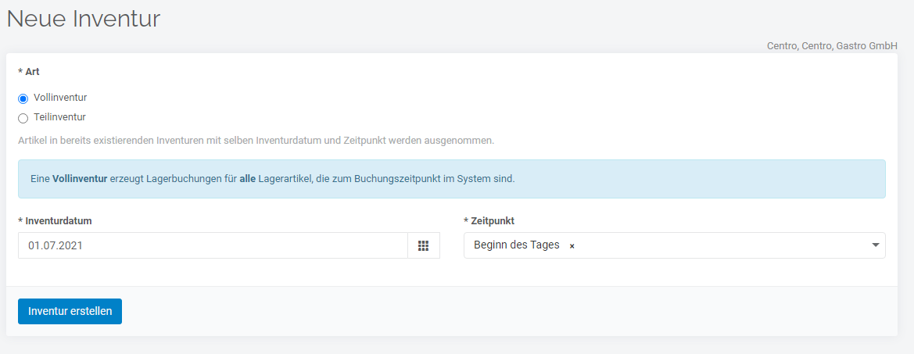Expand the Zeitpunkt dropdown arrow
This screenshot has height=354, width=914.
(875, 245)
